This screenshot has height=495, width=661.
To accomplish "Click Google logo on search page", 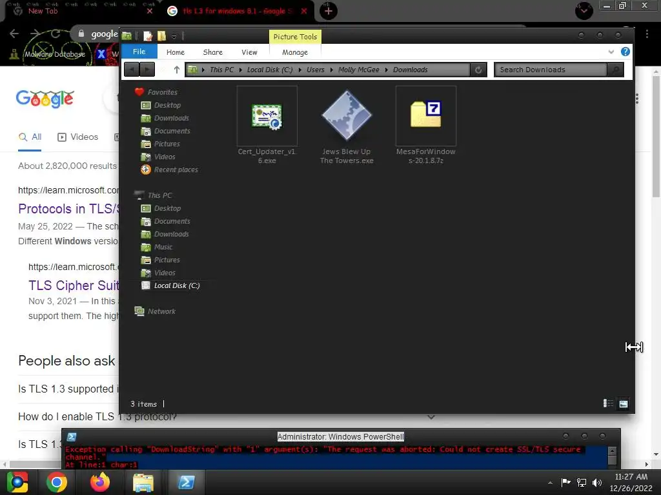I will click(45, 99).
